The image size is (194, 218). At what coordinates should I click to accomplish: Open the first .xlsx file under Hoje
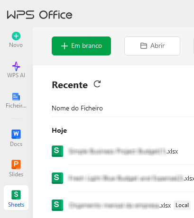123,151
